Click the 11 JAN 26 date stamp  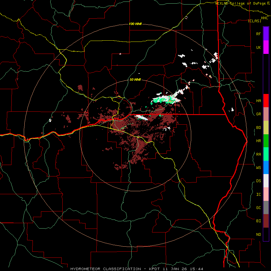coord(174,269)
